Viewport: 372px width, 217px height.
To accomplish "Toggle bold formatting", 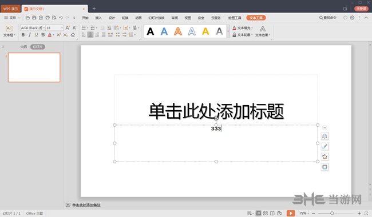I will [x=23, y=35].
